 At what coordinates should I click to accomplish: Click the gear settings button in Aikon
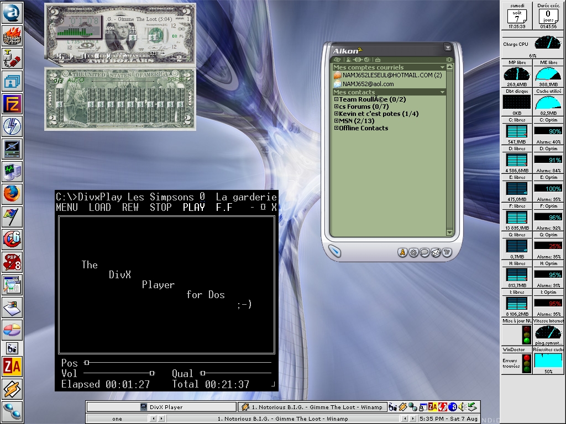pos(413,252)
